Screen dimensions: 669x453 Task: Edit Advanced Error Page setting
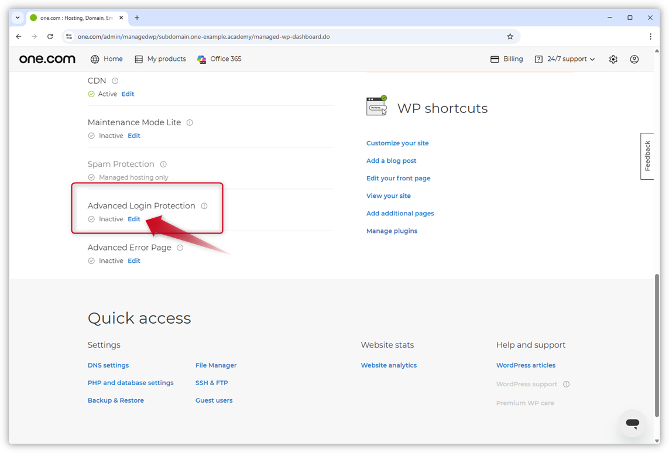point(134,261)
